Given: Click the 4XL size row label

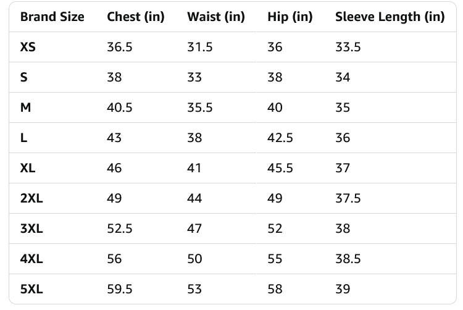Looking at the screenshot, I should click(31, 259).
